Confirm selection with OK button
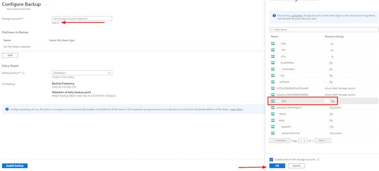 [277, 166]
